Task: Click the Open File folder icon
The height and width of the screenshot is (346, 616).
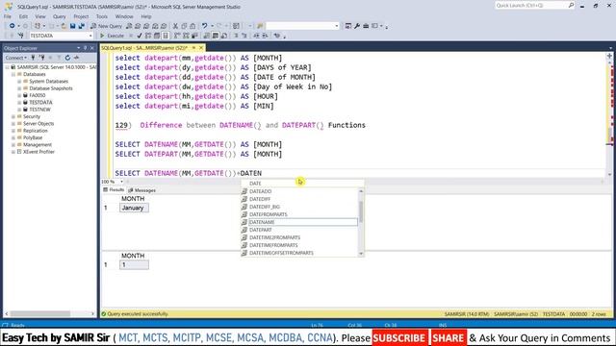Action: pos(64,26)
